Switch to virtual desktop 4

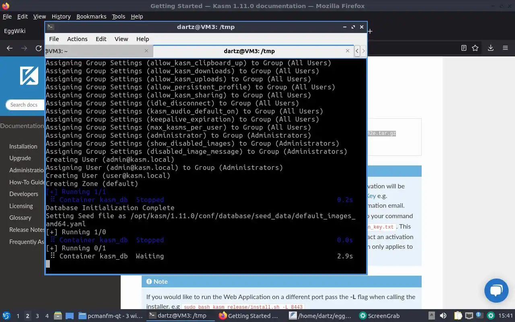[47, 316]
